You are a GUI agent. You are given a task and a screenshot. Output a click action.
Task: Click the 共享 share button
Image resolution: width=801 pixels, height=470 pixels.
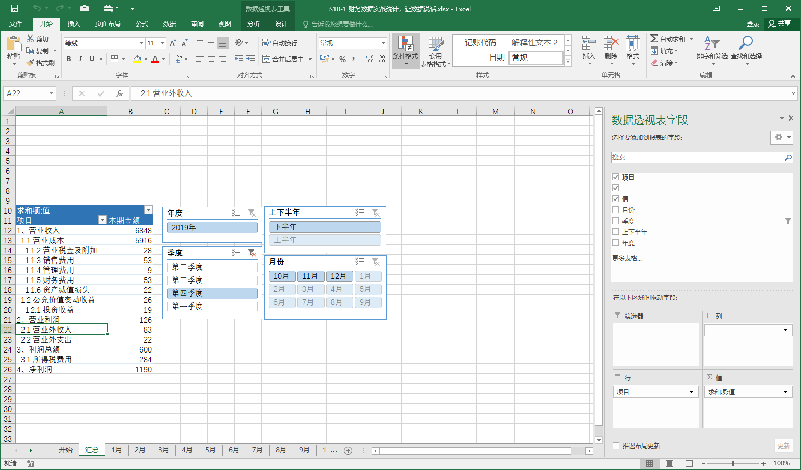(x=780, y=24)
